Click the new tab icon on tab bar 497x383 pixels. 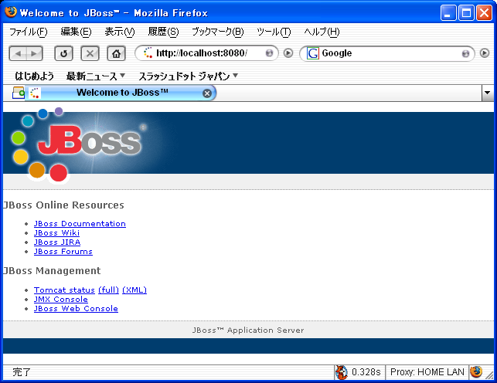pyautogui.click(x=19, y=93)
